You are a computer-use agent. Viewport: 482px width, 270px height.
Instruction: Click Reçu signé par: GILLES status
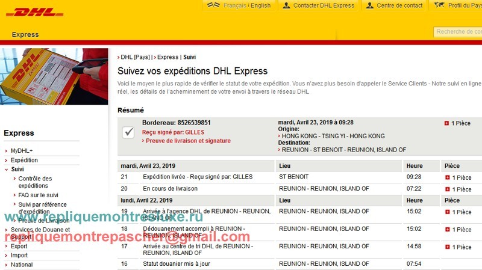coord(173,132)
